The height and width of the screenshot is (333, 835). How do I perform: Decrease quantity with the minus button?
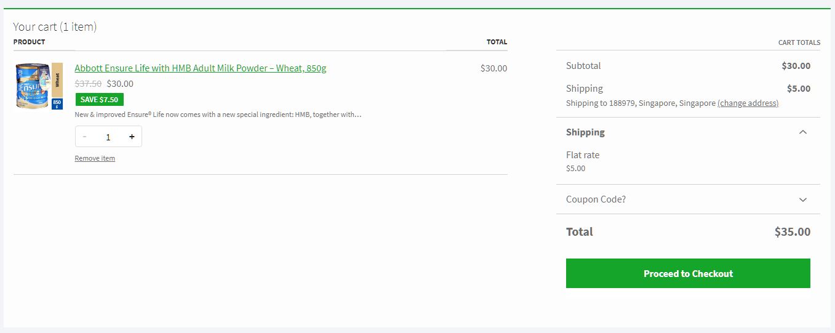click(x=85, y=137)
